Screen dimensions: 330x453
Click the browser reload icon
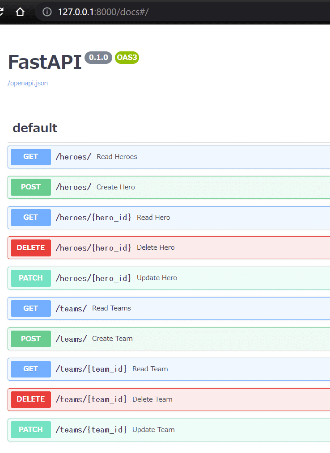click(x=1, y=12)
